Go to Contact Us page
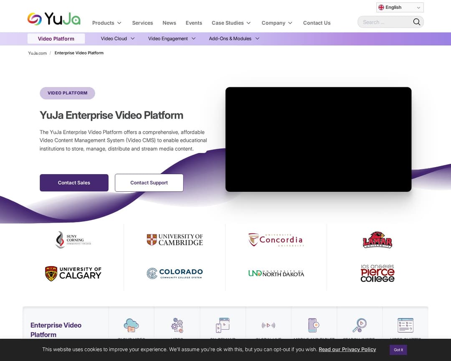 (x=317, y=23)
